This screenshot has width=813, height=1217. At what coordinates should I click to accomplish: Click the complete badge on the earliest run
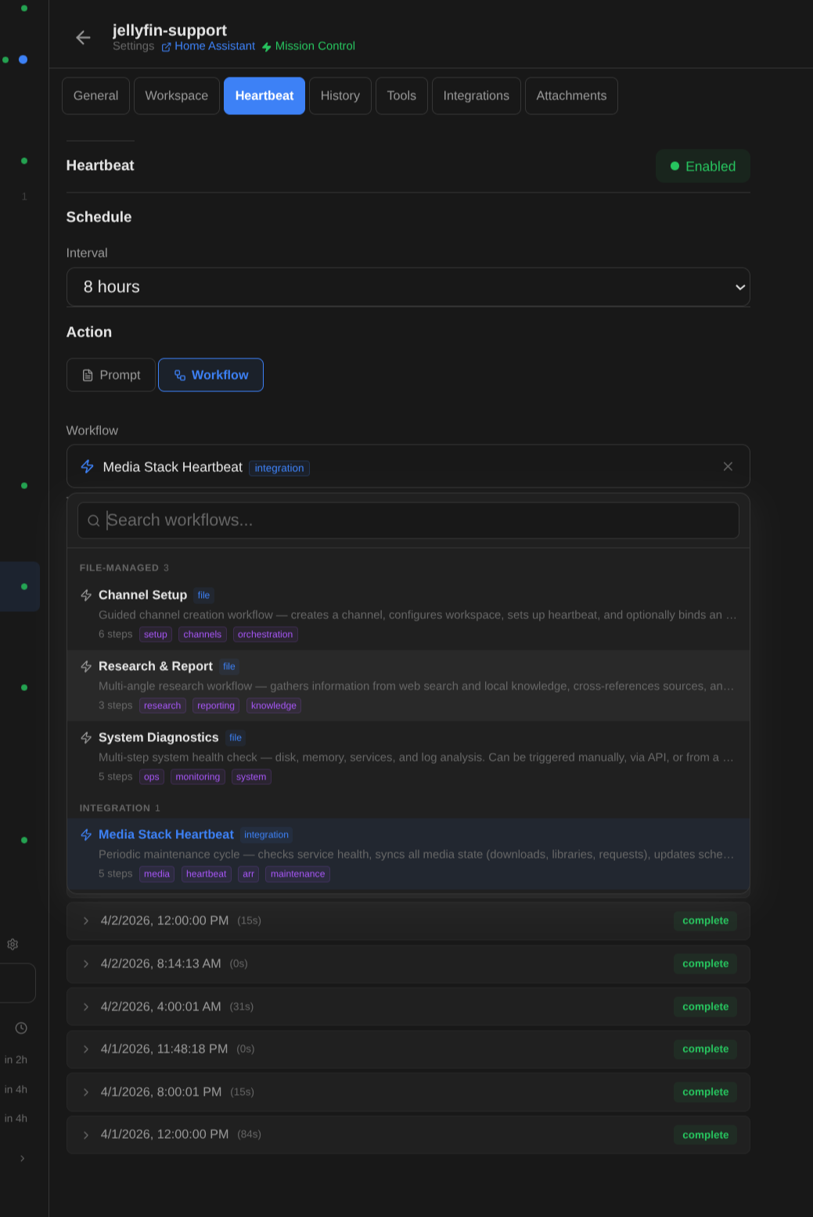point(704,1134)
